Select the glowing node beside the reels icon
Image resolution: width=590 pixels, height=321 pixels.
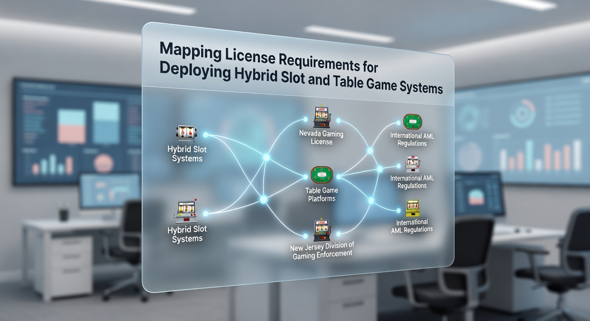pyautogui.click(x=206, y=135)
